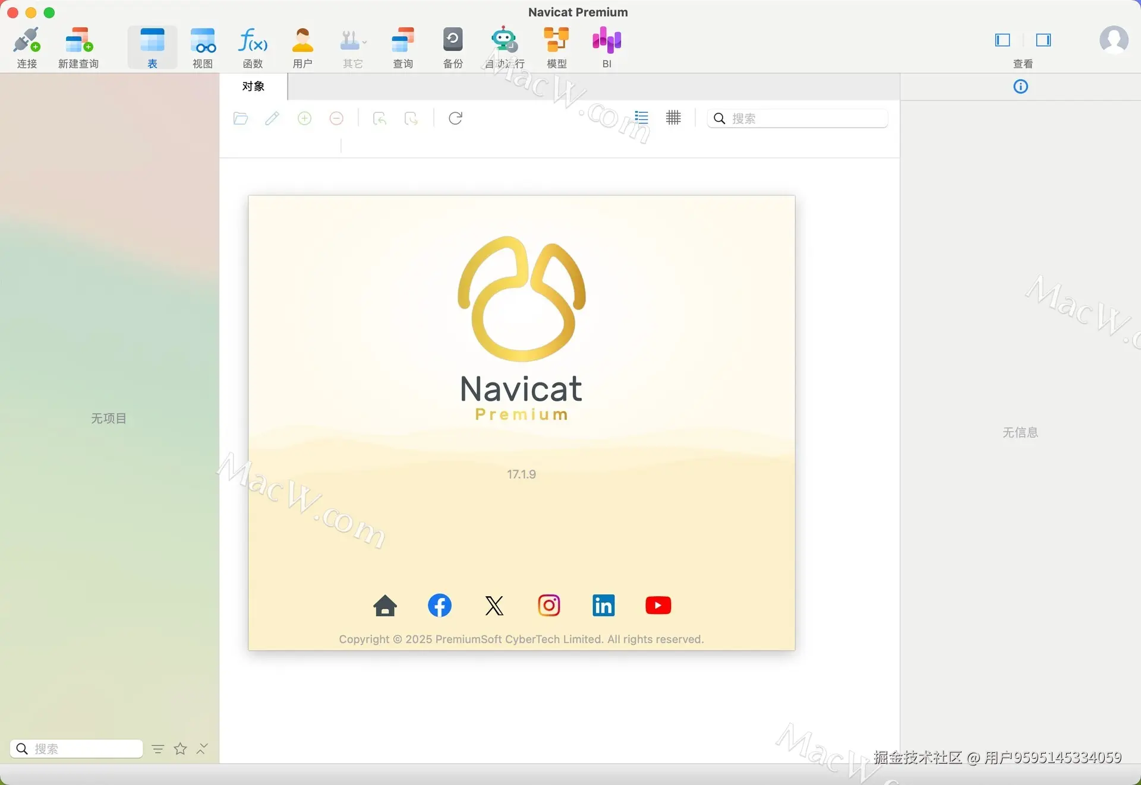Collapse the sidebar tree with chevron icon
This screenshot has width=1141, height=785.
202,748
